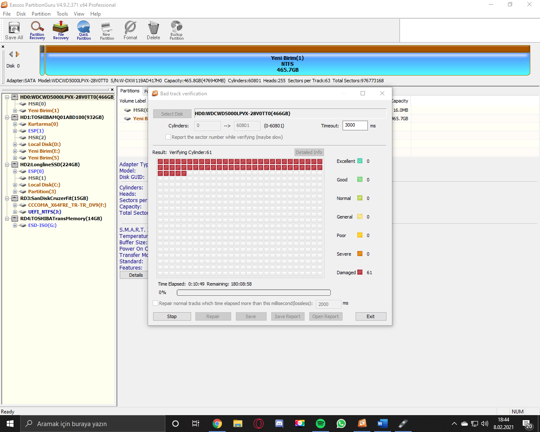Open the Tools menu
540x432 pixels.
62,14
